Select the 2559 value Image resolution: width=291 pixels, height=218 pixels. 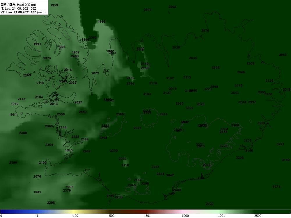coord(83,112)
